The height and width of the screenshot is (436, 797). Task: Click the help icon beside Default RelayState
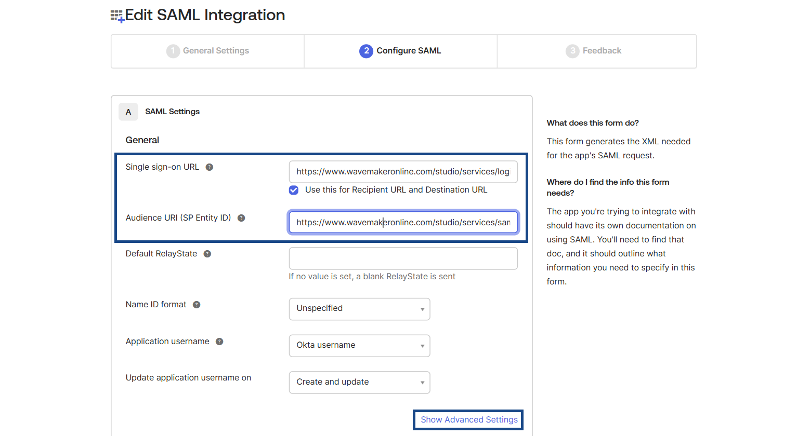click(207, 254)
